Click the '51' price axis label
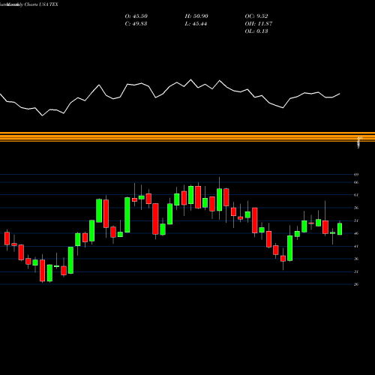The height and width of the screenshot is (375, 375). pyautogui.click(x=356, y=220)
